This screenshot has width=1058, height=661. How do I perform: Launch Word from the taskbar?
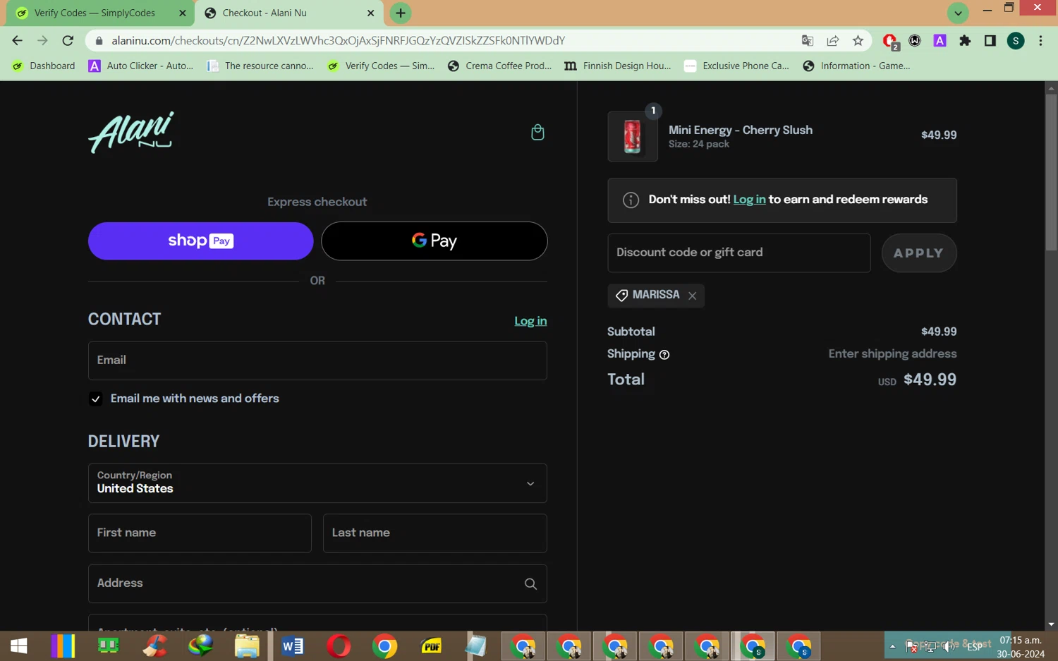pos(293,645)
